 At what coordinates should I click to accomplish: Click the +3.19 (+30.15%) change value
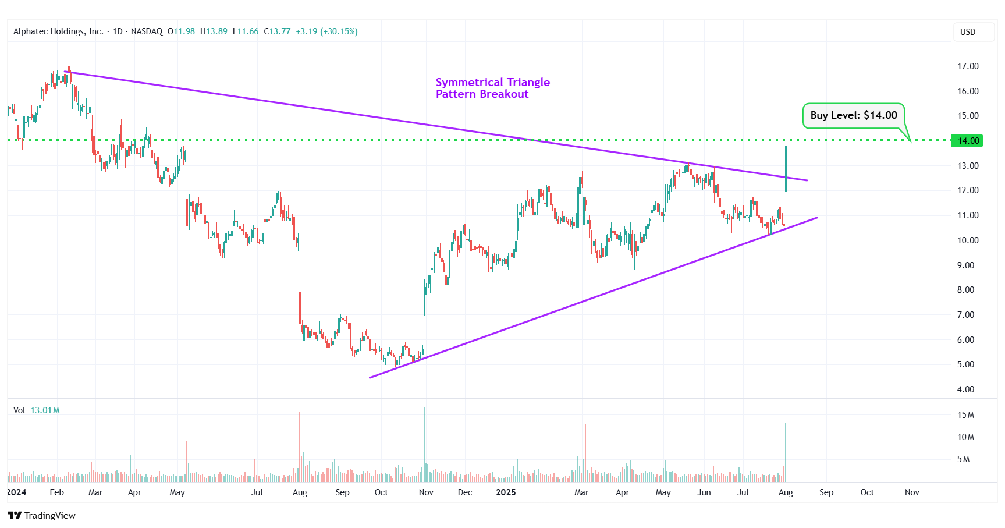coord(326,31)
